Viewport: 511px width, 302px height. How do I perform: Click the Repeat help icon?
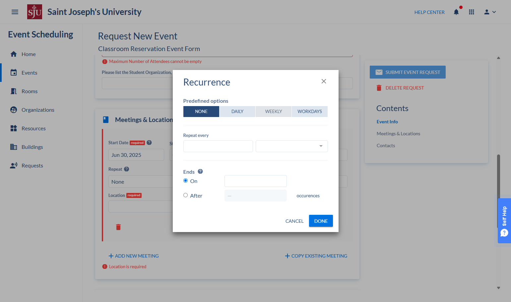point(127,169)
